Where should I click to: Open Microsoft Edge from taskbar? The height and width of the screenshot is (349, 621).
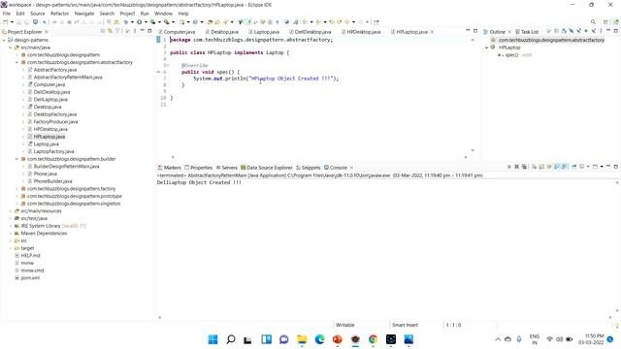click(319, 339)
